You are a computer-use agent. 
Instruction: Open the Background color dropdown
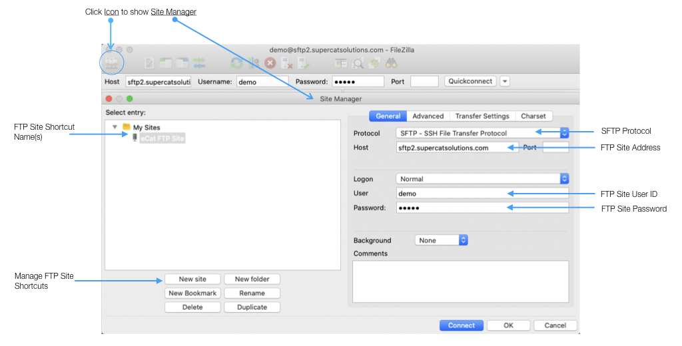coord(442,240)
